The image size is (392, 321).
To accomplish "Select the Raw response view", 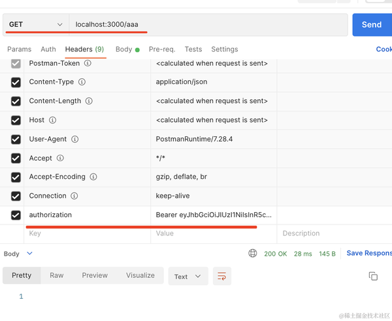I will coord(57,275).
